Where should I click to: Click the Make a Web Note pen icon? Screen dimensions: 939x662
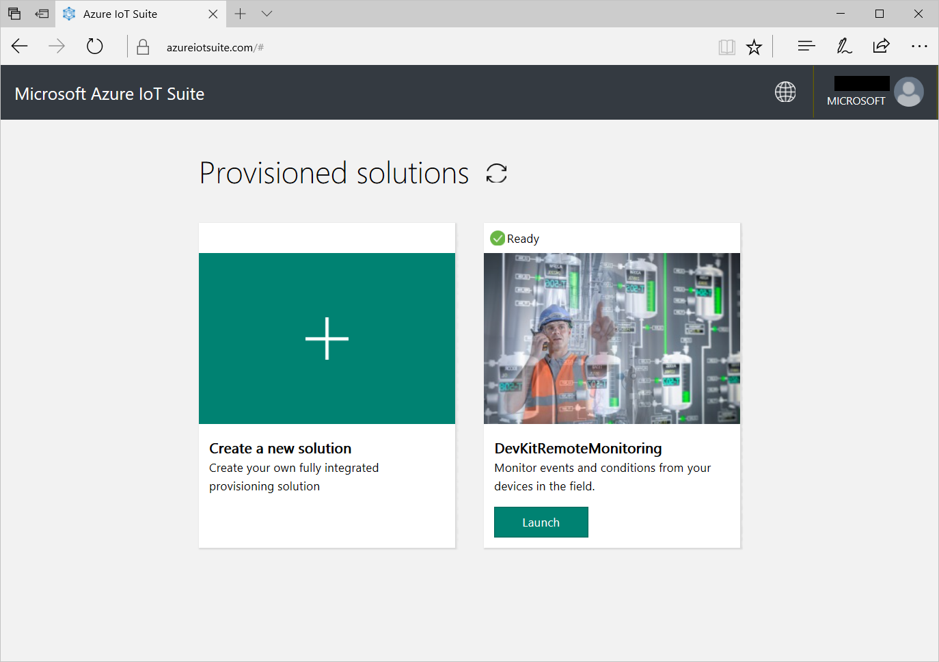click(844, 47)
